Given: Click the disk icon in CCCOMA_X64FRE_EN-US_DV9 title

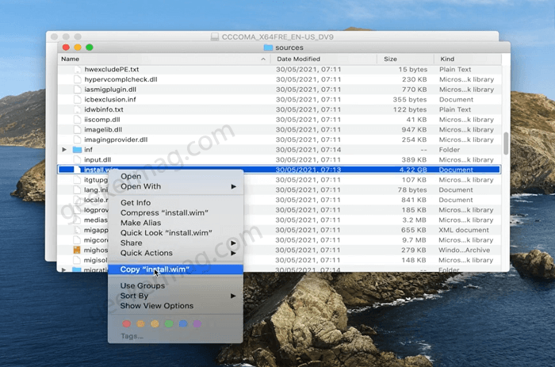Looking at the screenshot, I should coord(215,36).
